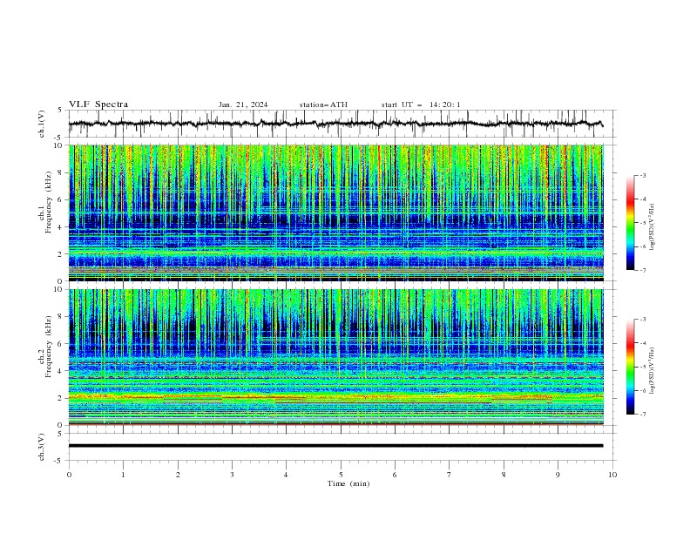The height and width of the screenshot is (533, 690).
Task: Click the ch.2 spectrogram plot
Action: (336, 357)
